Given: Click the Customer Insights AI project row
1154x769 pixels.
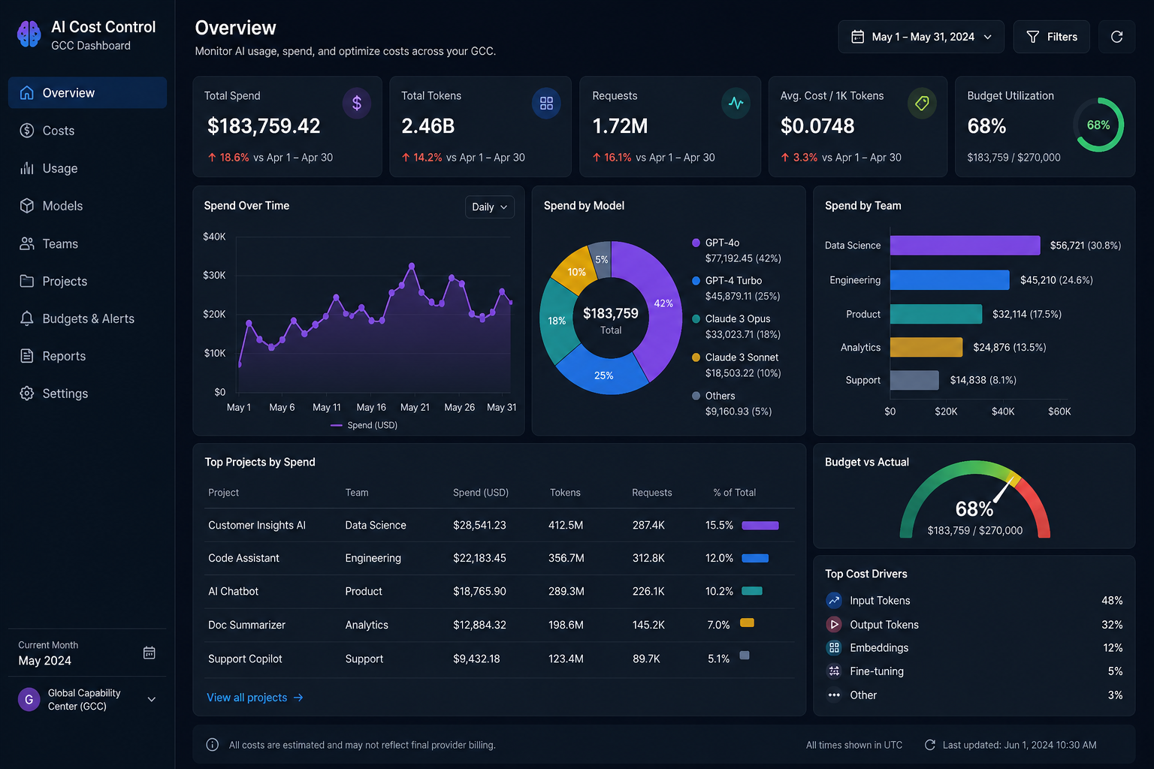Looking at the screenshot, I should [x=499, y=526].
